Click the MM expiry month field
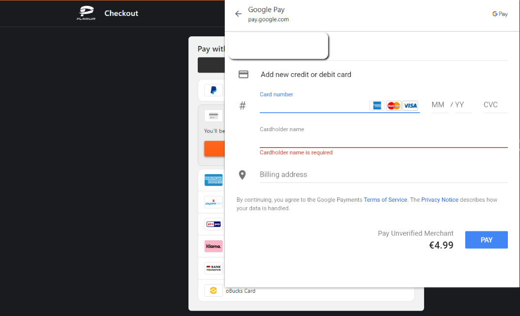 pyautogui.click(x=439, y=105)
